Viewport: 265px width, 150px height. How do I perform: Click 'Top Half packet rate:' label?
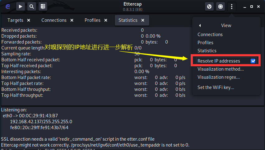[x=22, y=83]
